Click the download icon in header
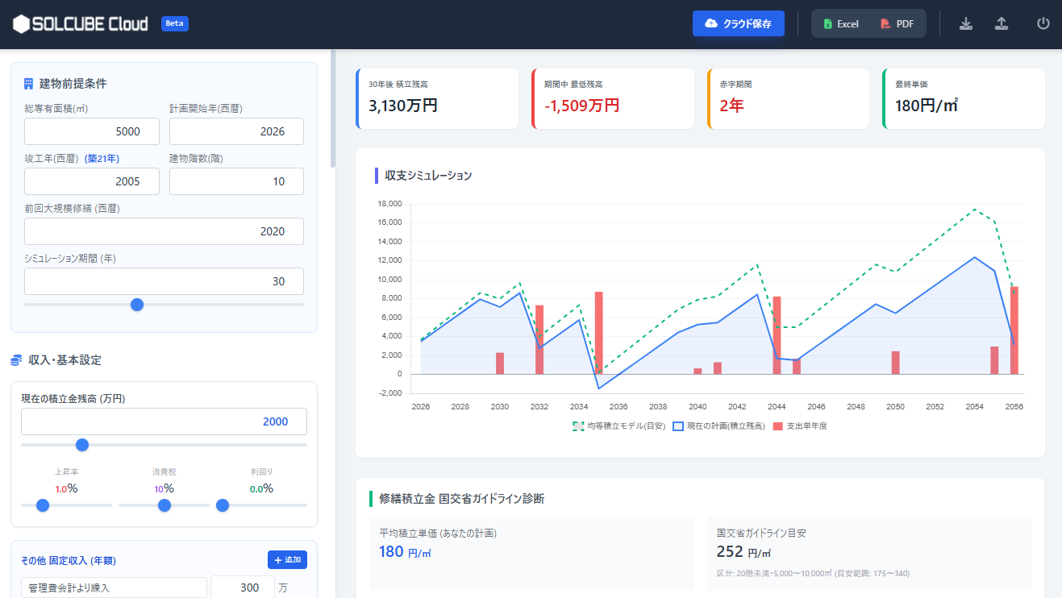The image size is (1062, 598). coord(966,24)
